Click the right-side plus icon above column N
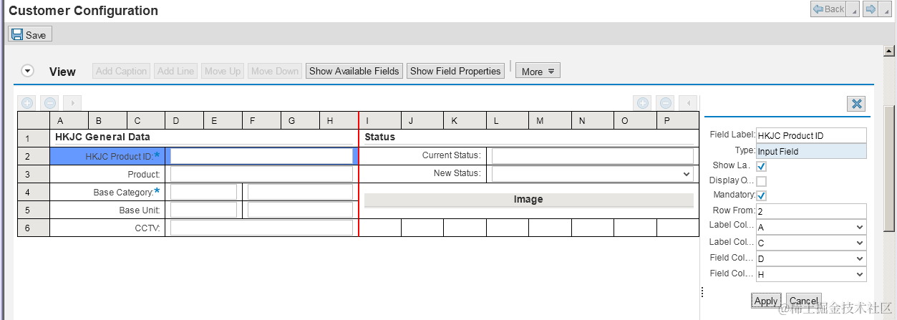The height and width of the screenshot is (320, 897). [x=643, y=102]
